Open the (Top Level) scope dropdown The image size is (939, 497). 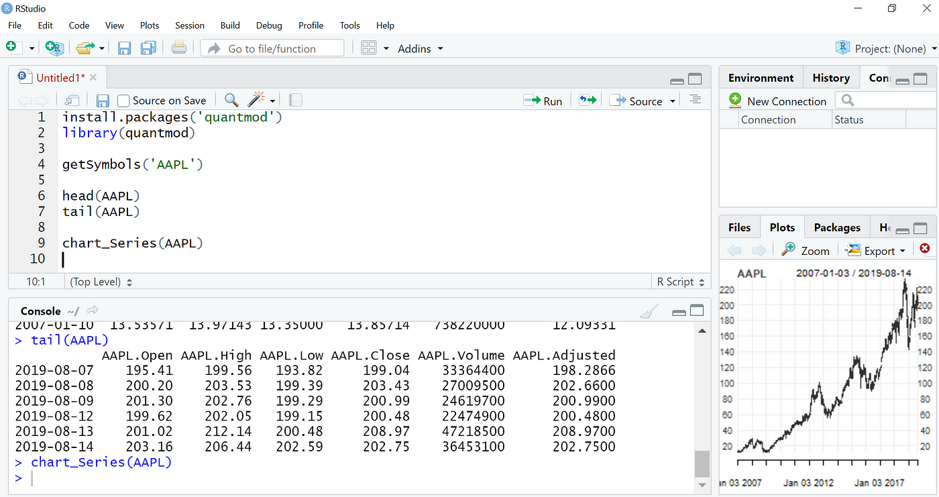[x=101, y=282]
